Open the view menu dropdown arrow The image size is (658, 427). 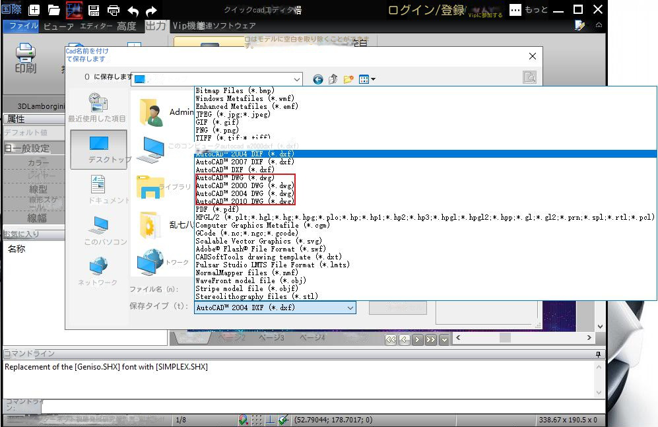[374, 80]
